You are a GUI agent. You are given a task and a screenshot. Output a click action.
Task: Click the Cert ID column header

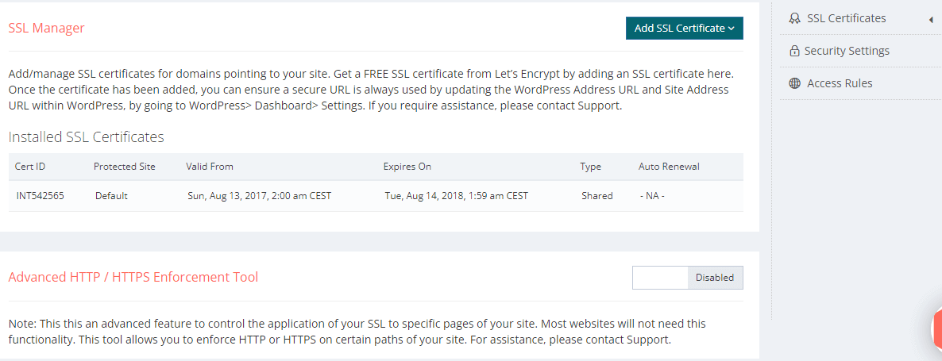(30, 167)
